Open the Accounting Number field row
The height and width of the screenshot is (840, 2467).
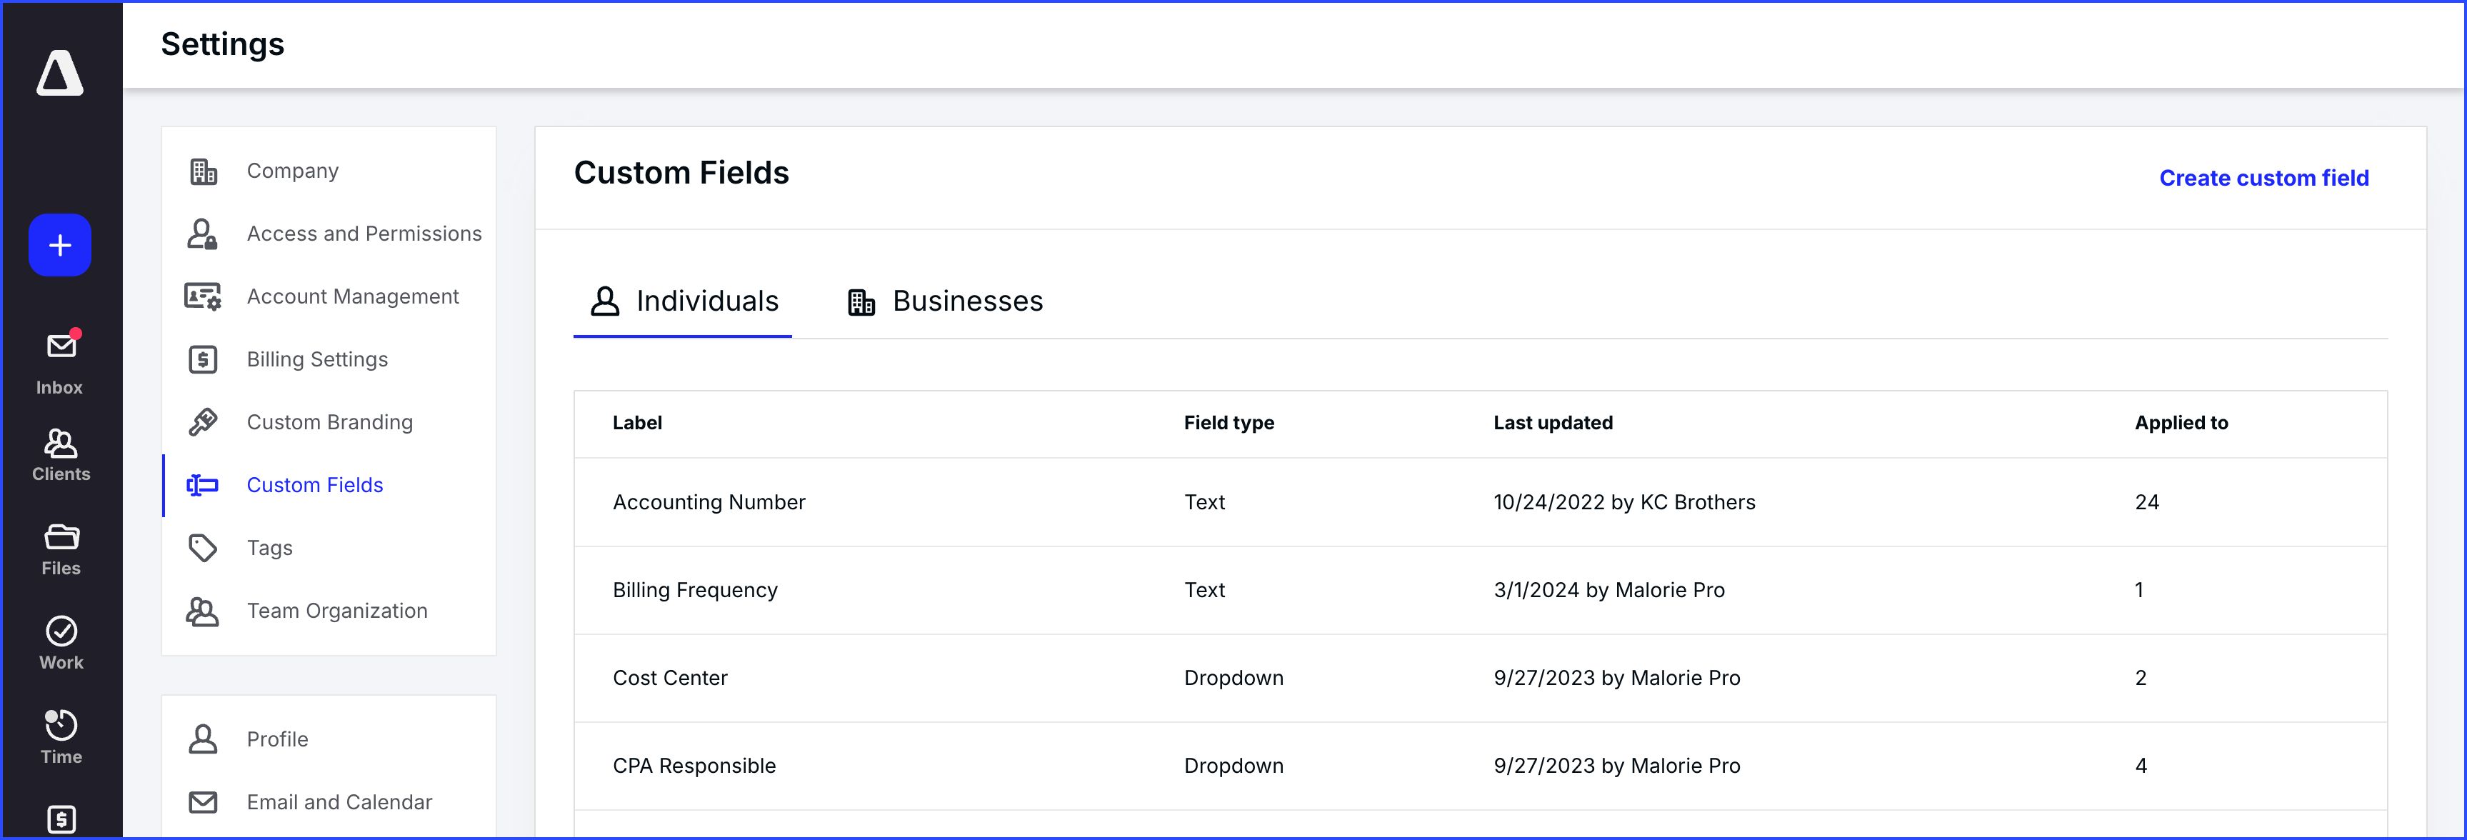click(x=709, y=502)
